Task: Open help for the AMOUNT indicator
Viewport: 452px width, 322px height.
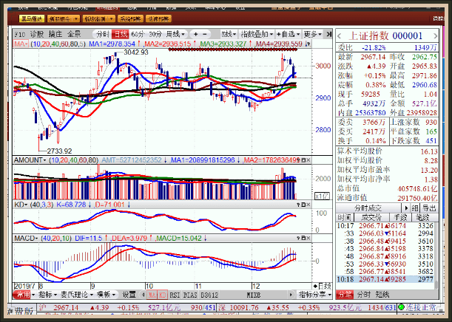Action: click(298, 160)
